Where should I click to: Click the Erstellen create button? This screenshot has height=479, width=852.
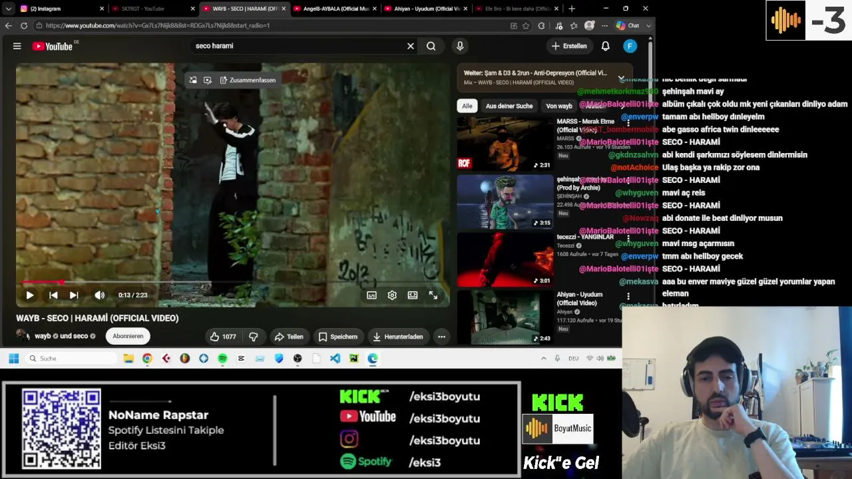coord(569,46)
